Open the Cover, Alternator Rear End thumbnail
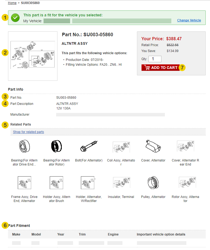Image resolution: width=210 pixels, height=250 pixels. coord(186,146)
